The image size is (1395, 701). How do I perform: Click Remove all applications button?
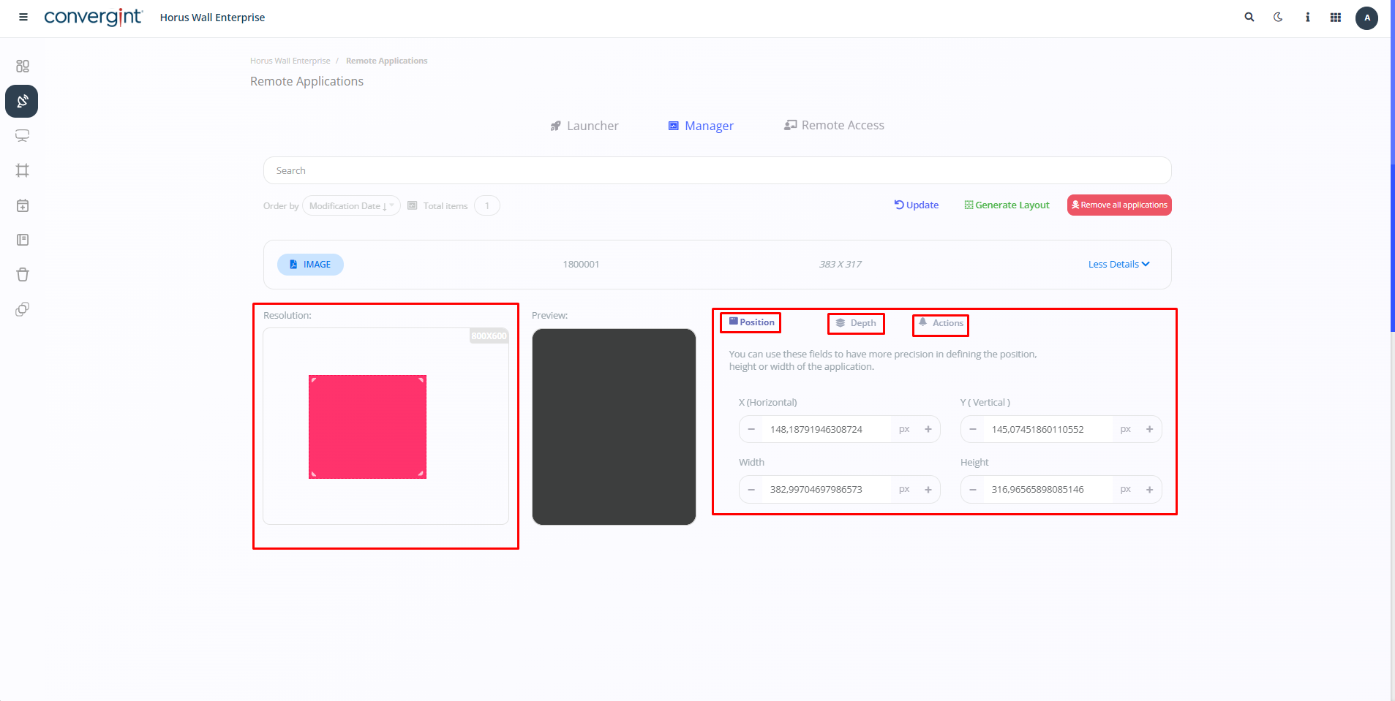click(1119, 205)
